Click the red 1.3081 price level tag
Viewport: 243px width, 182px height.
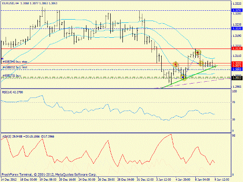(237, 63)
